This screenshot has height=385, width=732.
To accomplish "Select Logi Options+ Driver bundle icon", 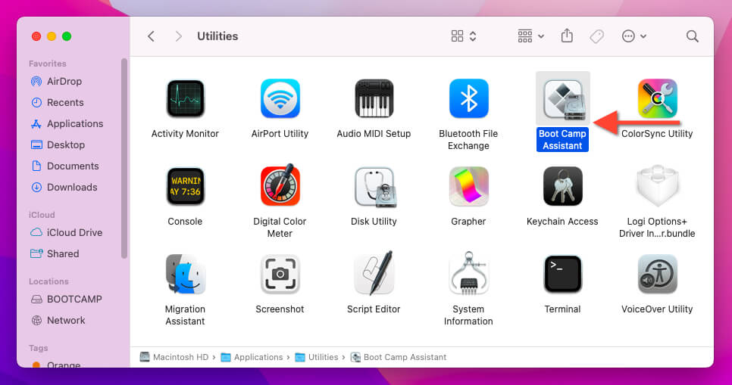I will tap(657, 185).
